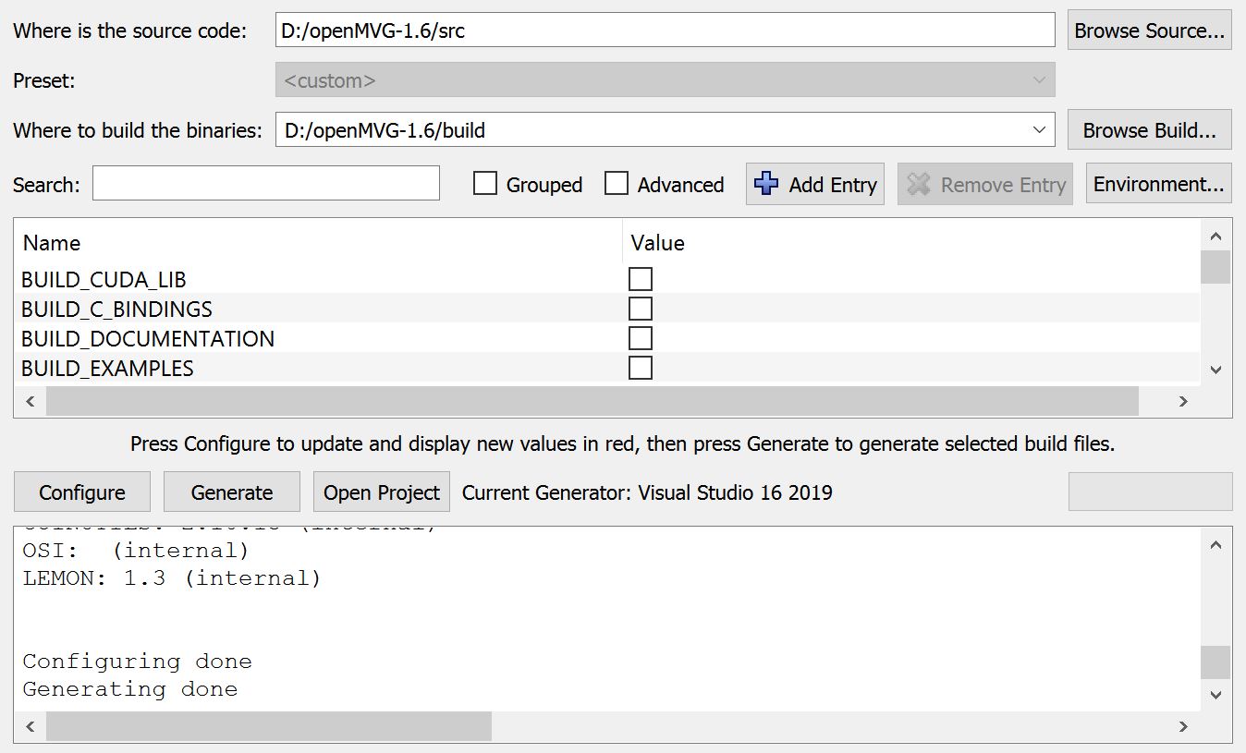This screenshot has width=1246, height=753.
Task: Enable the Advanced checkbox
Action: click(617, 184)
